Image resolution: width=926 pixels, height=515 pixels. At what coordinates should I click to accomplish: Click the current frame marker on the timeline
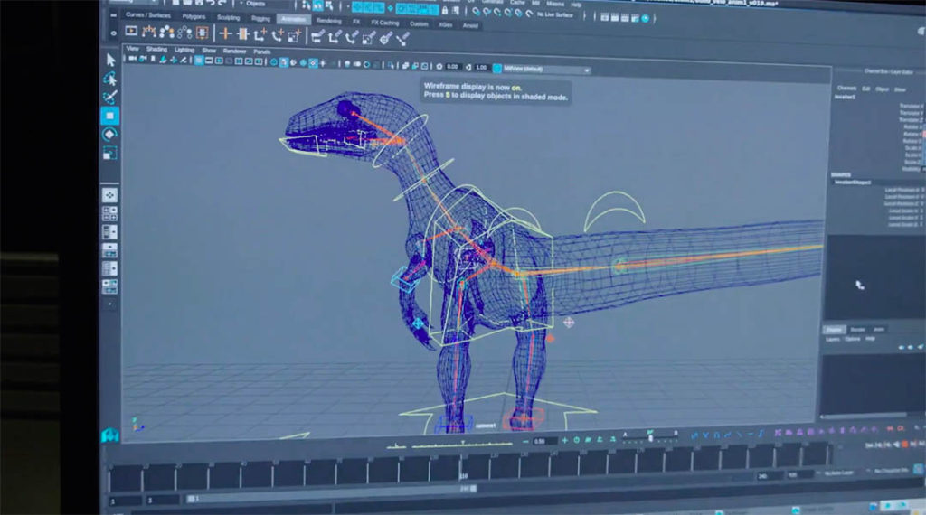click(x=463, y=470)
